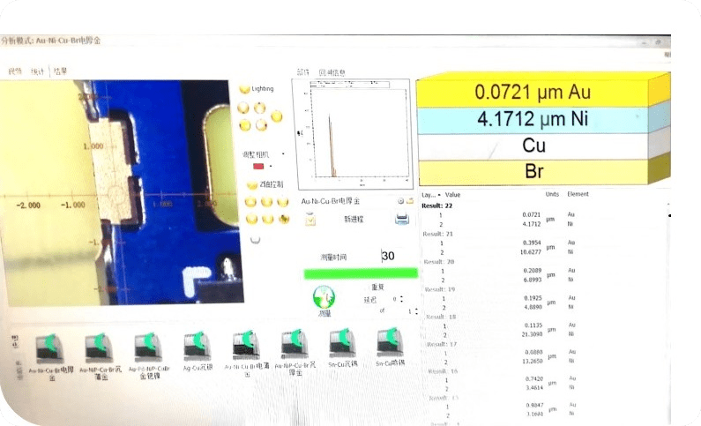Viewport: 701px width, 426px height.
Task: Select the Result: 19 row
Action: (x=440, y=289)
